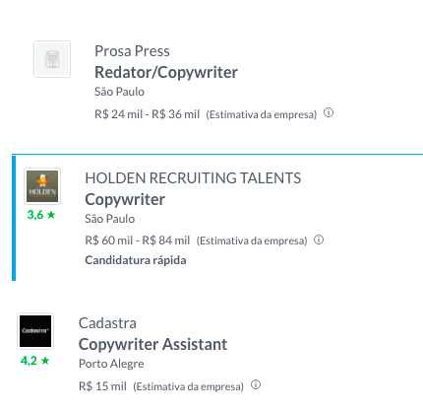Click the R$ 15 mil salary estimate

pyautogui.click(x=102, y=386)
